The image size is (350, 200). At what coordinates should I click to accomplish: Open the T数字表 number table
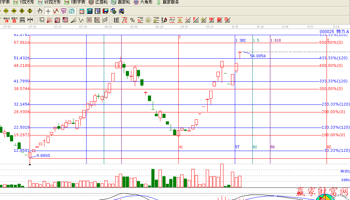coord(75,2)
